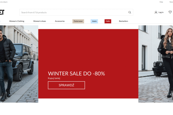Click the search magnifier icon
Screen dimensions: 173x115
(130, 12)
